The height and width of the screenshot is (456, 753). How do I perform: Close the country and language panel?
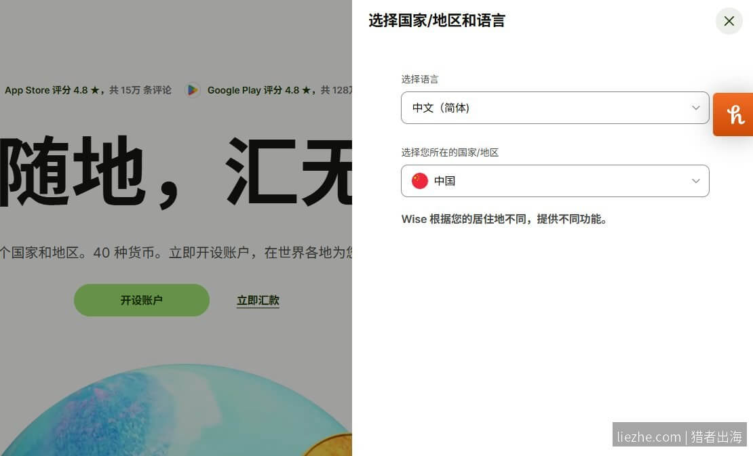click(x=729, y=21)
